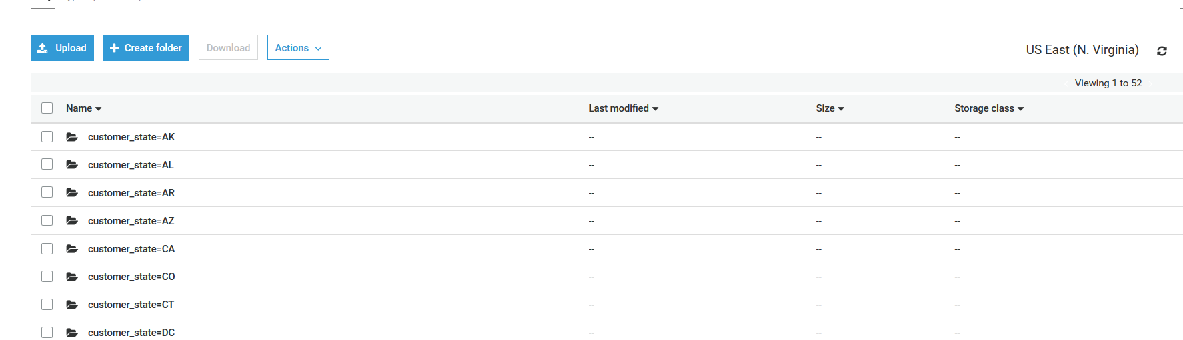Click the folder icon for customer_state=AR
This screenshot has height=340, width=1183.
[x=72, y=193]
